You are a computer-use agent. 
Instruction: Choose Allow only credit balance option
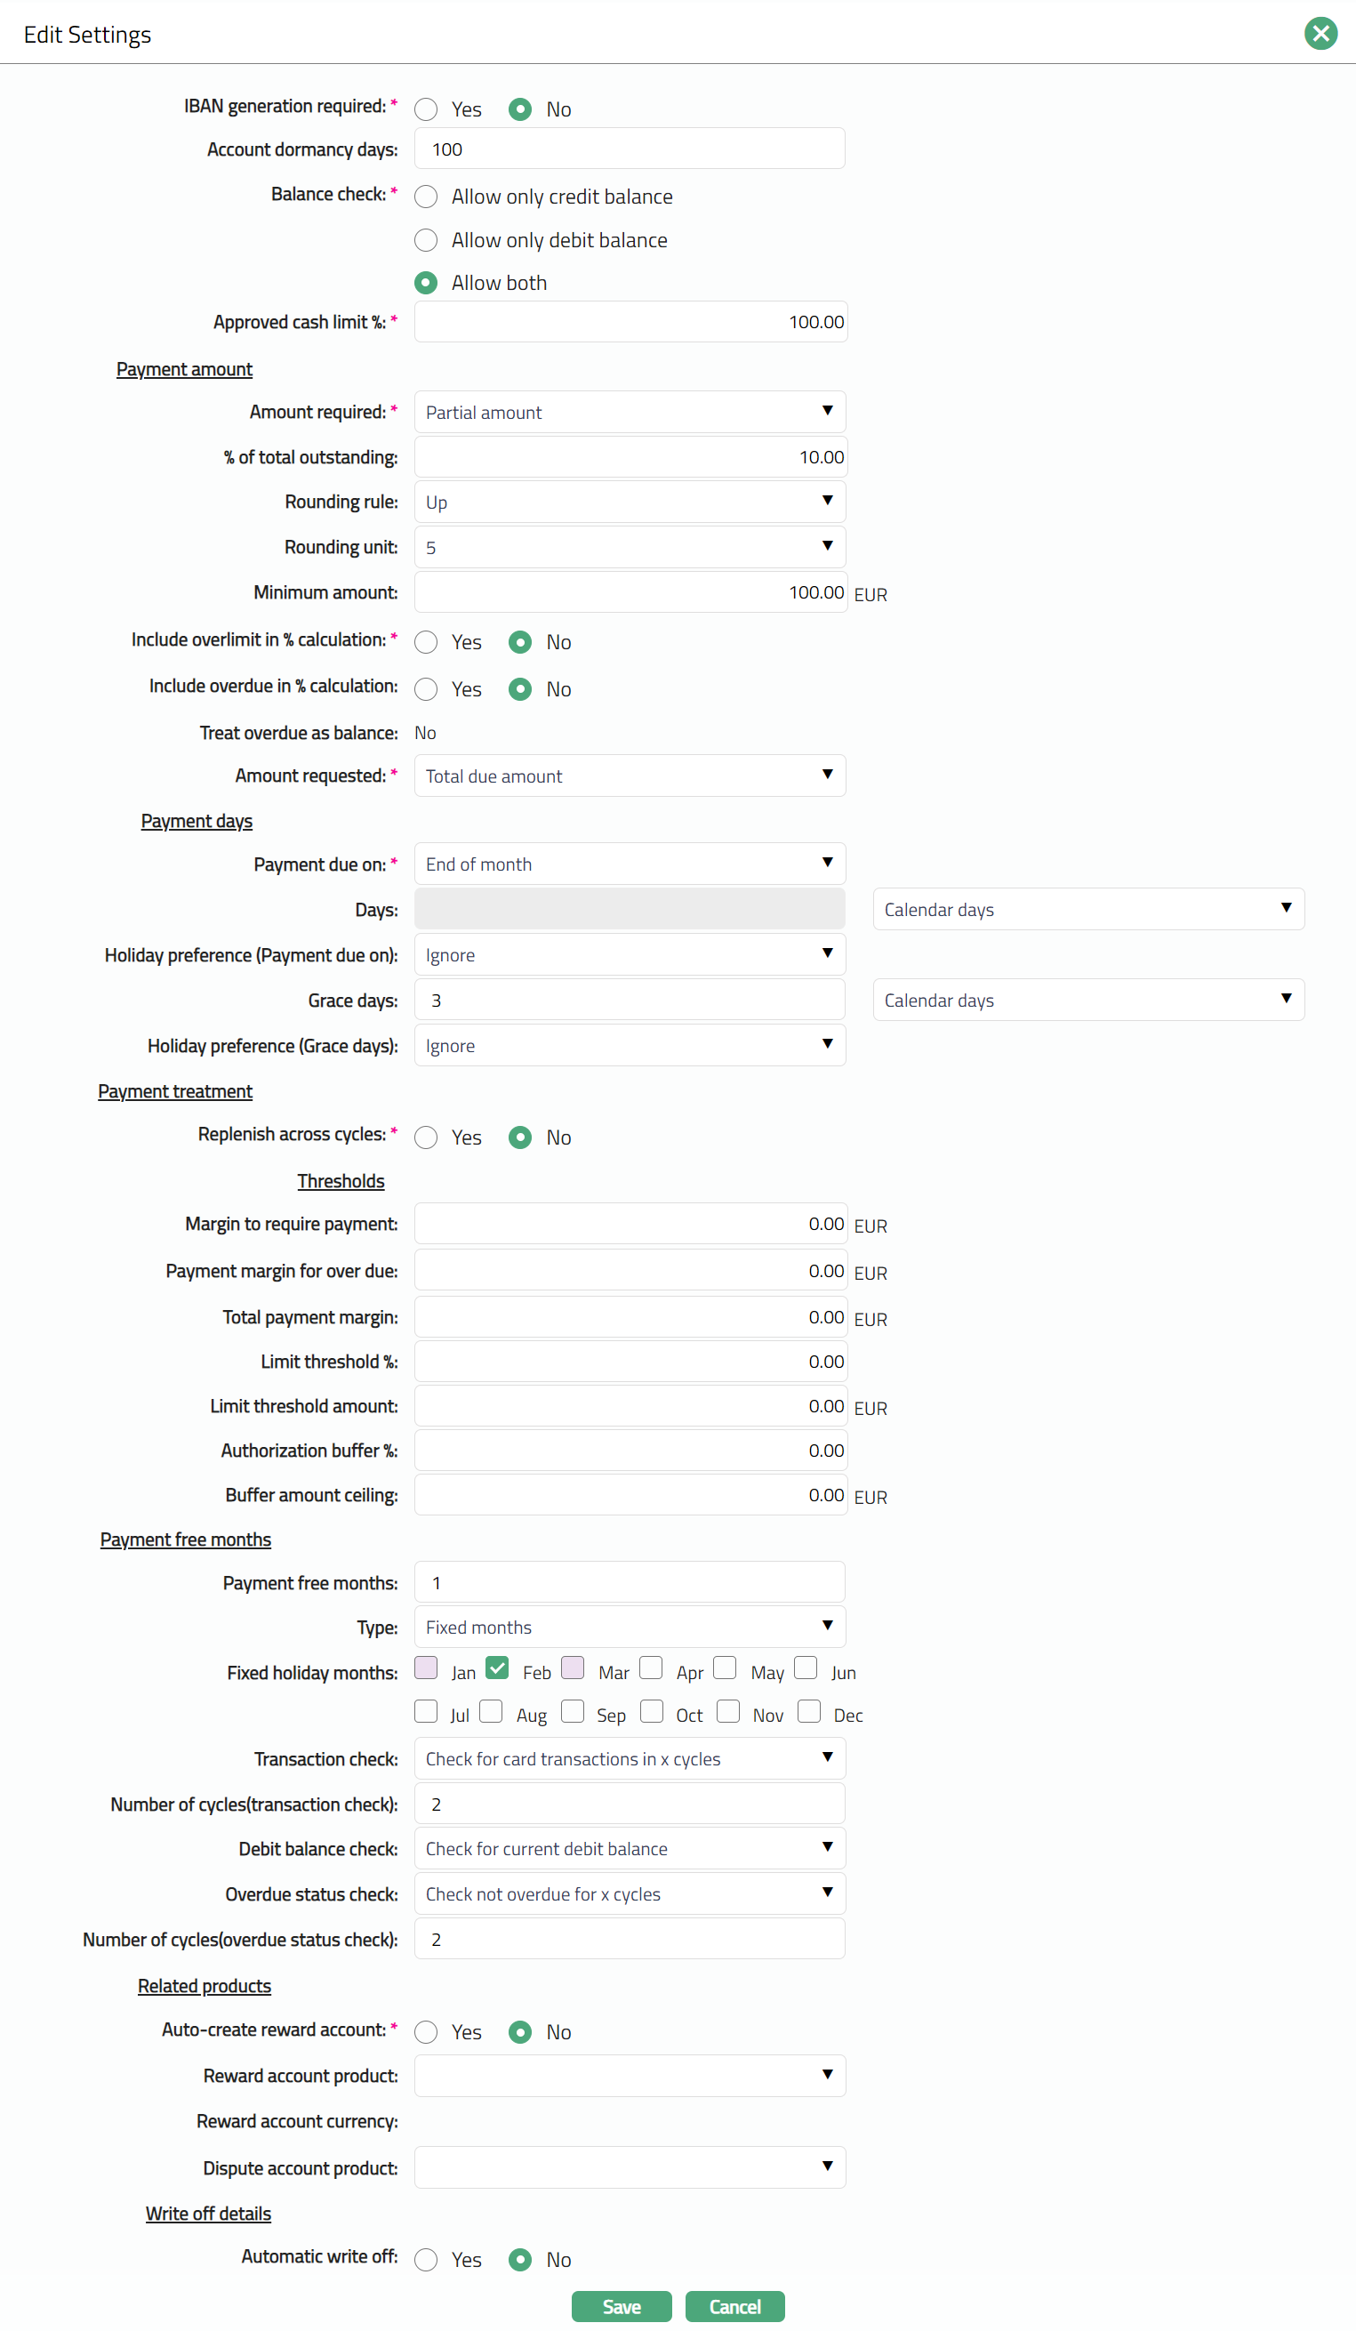click(426, 197)
